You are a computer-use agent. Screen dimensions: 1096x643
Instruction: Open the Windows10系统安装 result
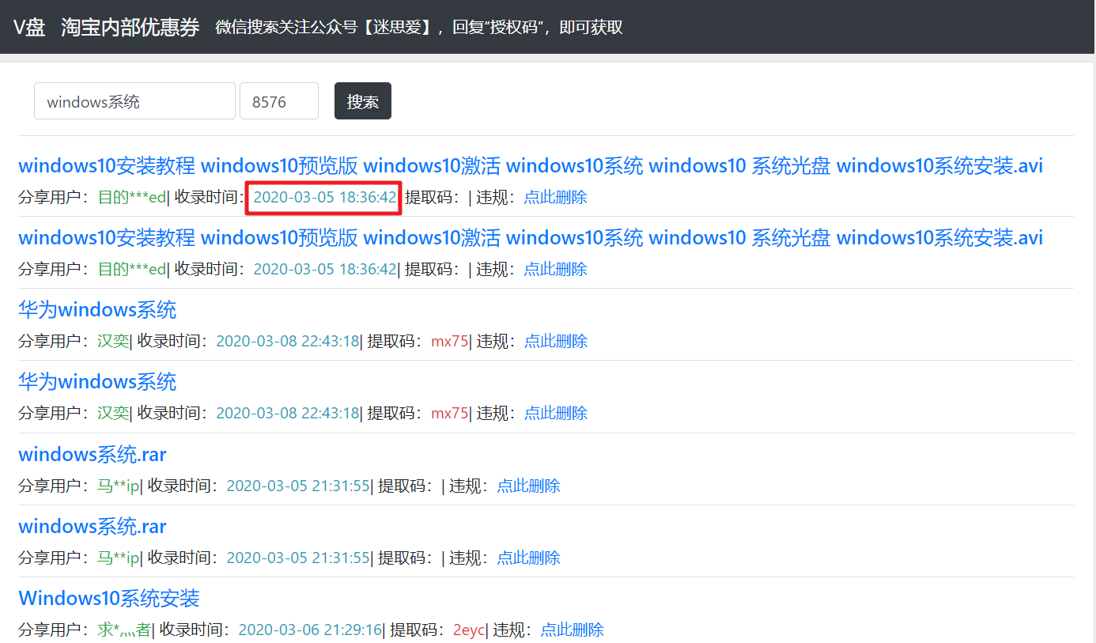tap(109, 598)
